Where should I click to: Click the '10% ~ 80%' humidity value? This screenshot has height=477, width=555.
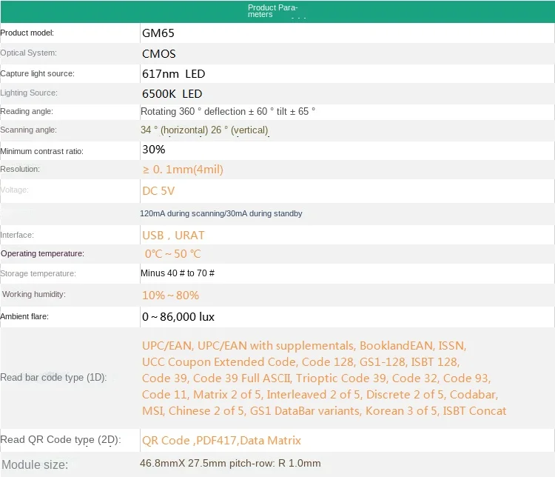171,296
